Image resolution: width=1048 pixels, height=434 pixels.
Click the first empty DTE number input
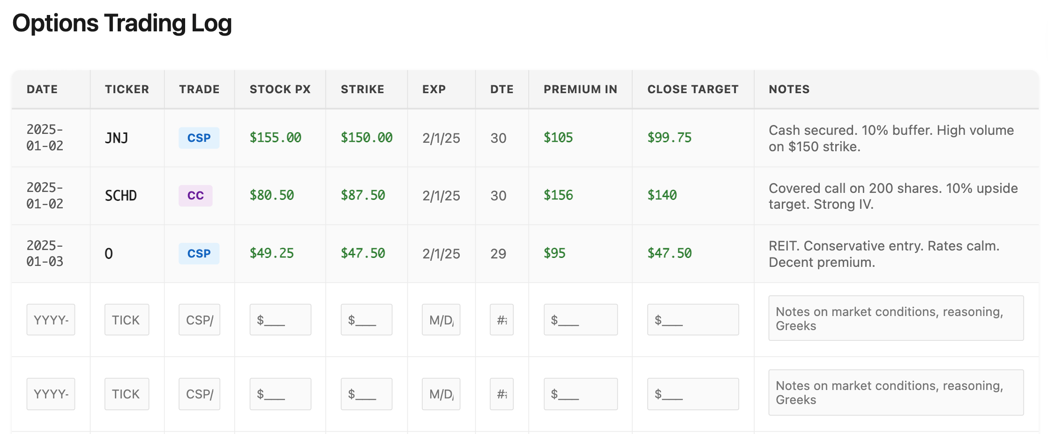(x=502, y=320)
